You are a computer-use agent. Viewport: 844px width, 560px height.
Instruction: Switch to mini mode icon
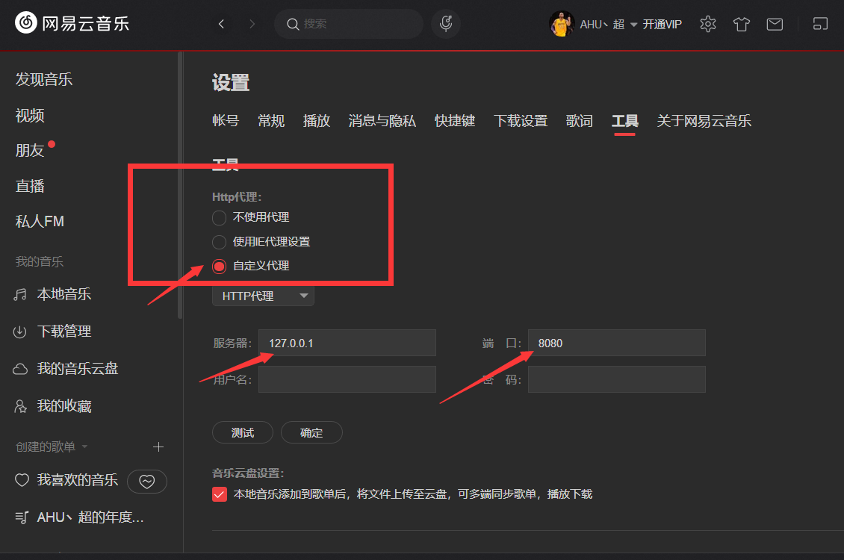[820, 24]
